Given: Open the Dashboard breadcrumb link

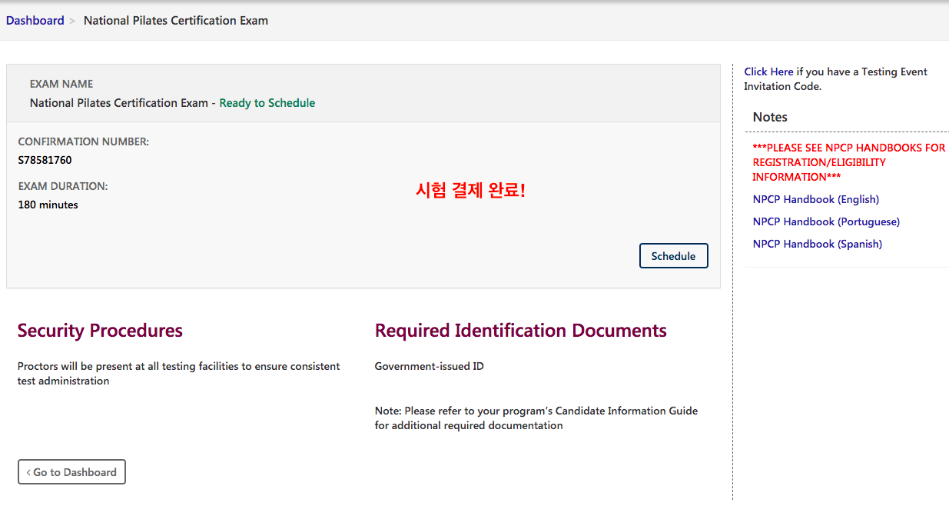Looking at the screenshot, I should 35,21.
